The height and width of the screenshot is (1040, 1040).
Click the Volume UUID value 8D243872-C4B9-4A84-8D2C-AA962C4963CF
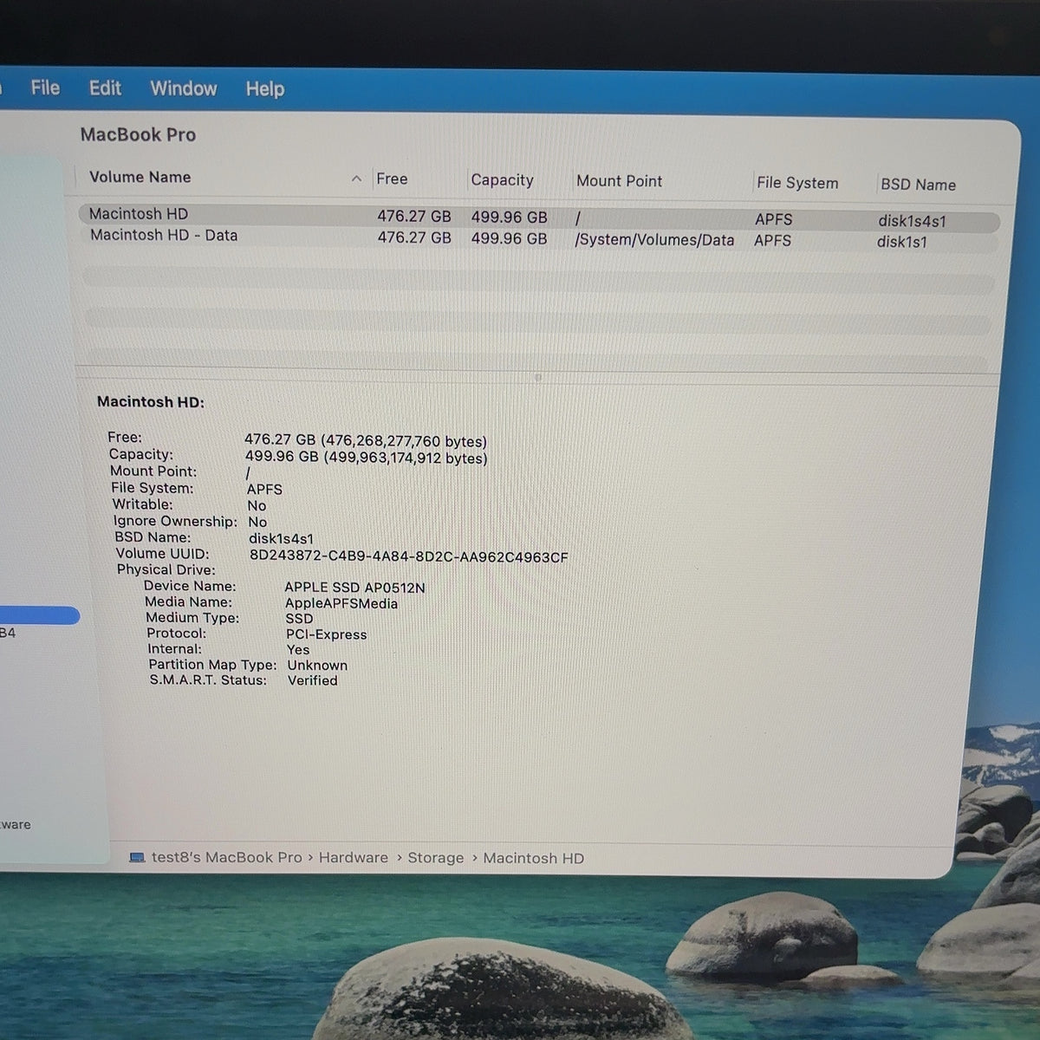pos(409,556)
